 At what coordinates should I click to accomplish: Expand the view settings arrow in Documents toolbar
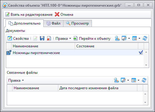129,39
